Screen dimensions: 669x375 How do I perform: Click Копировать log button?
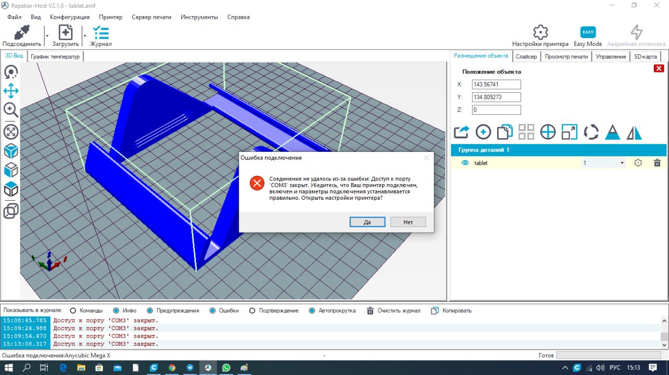click(x=451, y=310)
